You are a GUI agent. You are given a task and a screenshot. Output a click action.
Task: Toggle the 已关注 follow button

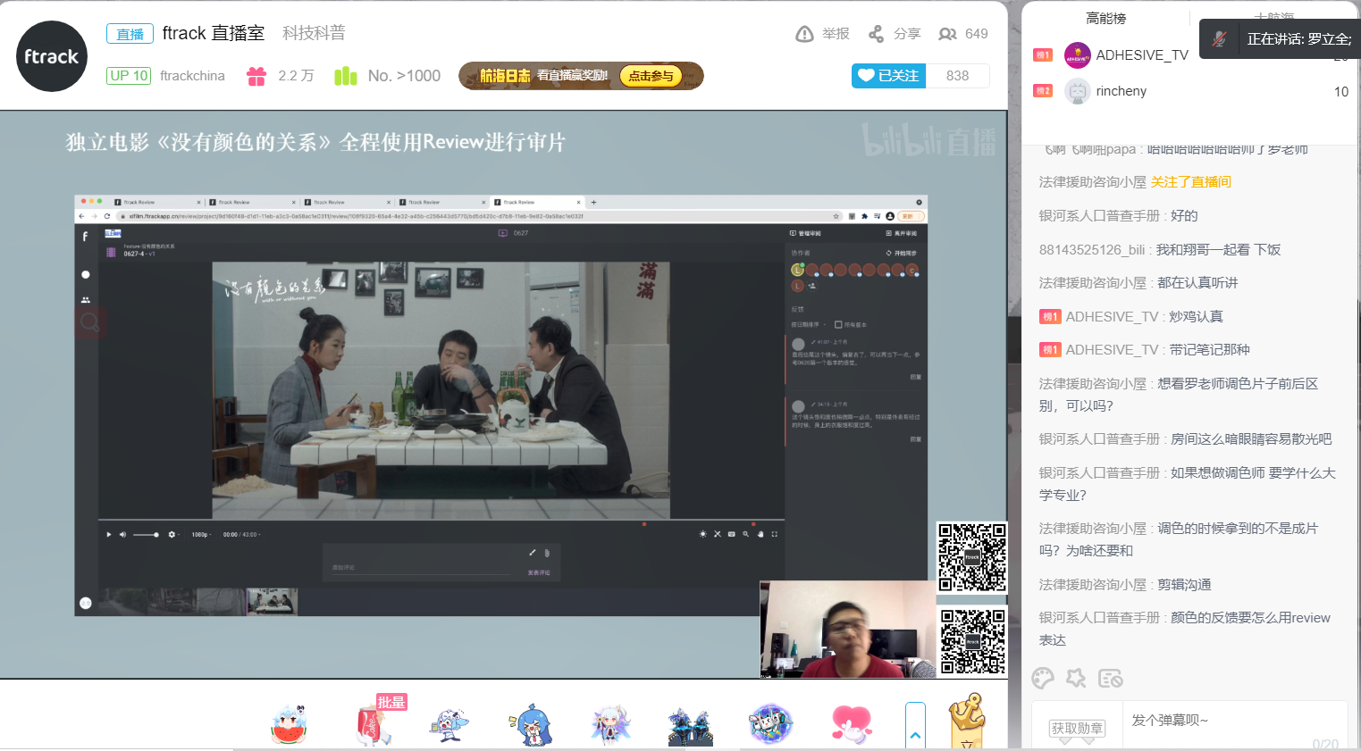point(889,76)
